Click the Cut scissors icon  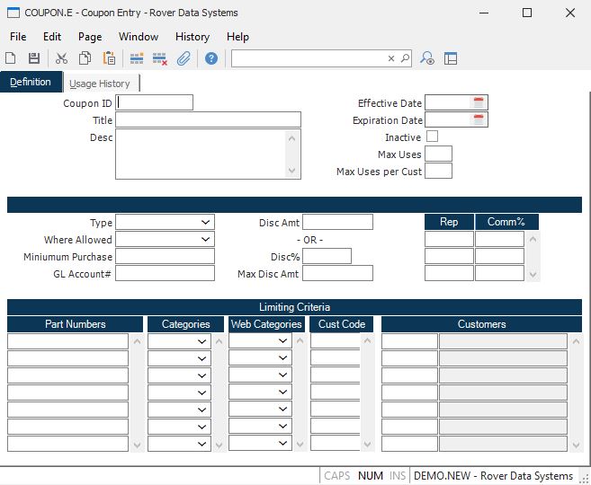[x=61, y=58]
